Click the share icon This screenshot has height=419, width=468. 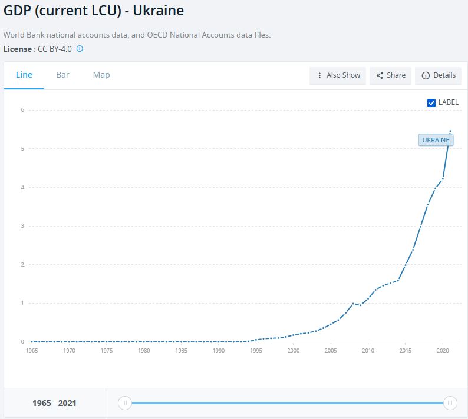[x=380, y=75]
